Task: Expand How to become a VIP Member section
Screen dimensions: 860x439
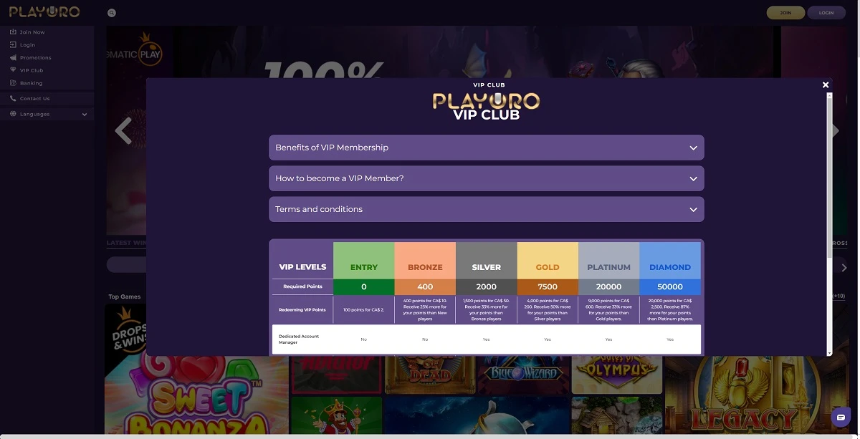Action: click(x=487, y=178)
